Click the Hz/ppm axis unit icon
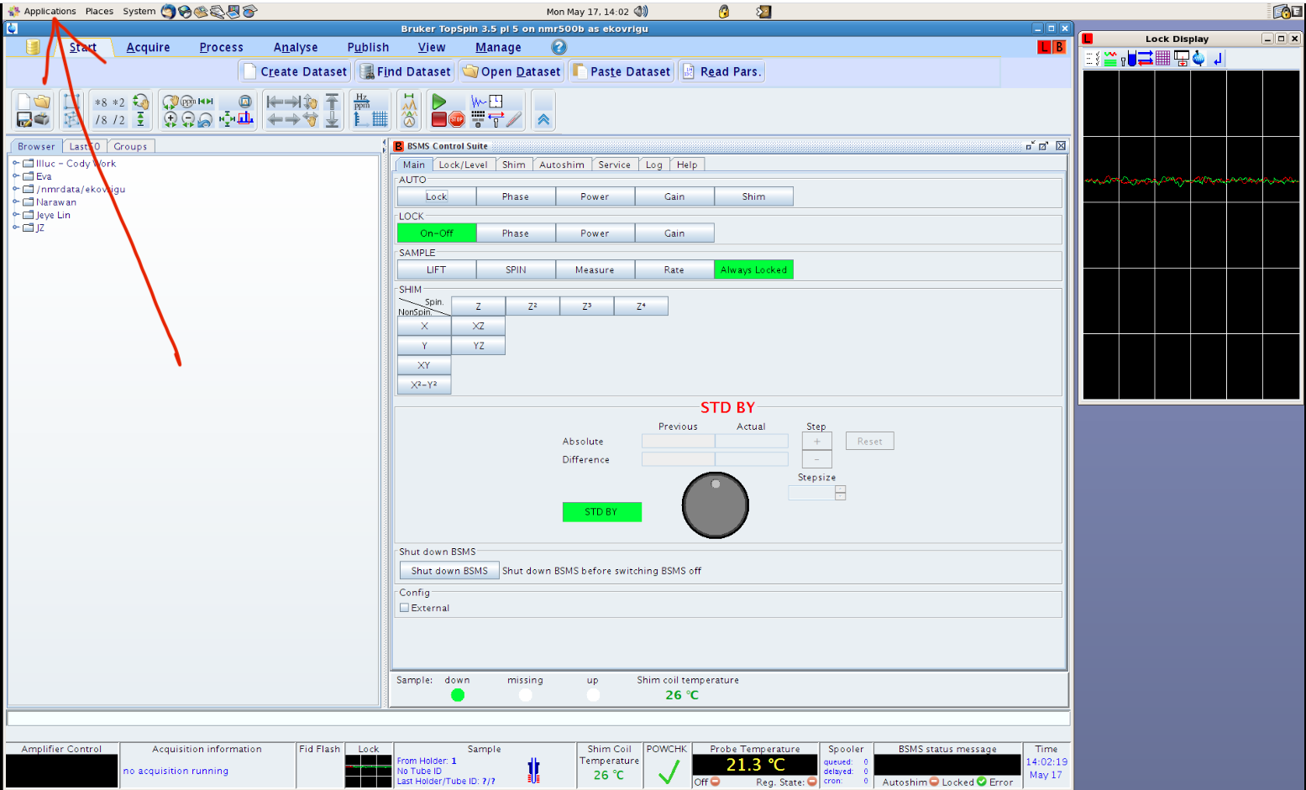The width and height of the screenshot is (1306, 790). 362,102
